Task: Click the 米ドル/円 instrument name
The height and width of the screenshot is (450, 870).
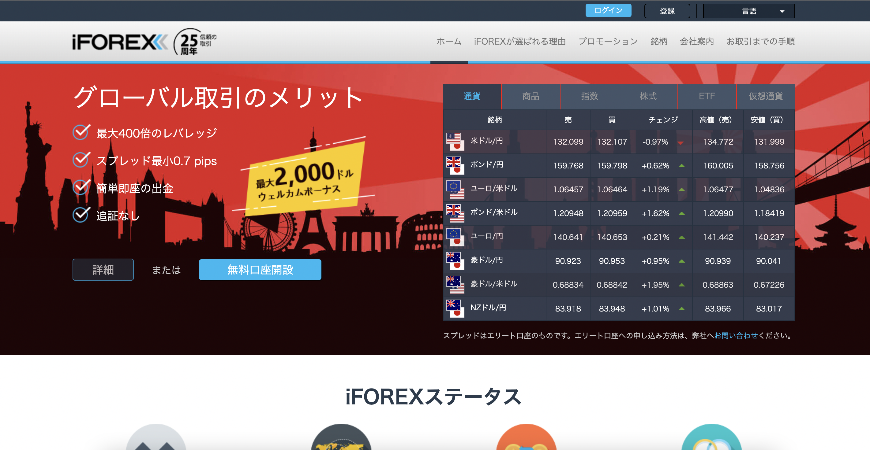Action: (x=487, y=141)
